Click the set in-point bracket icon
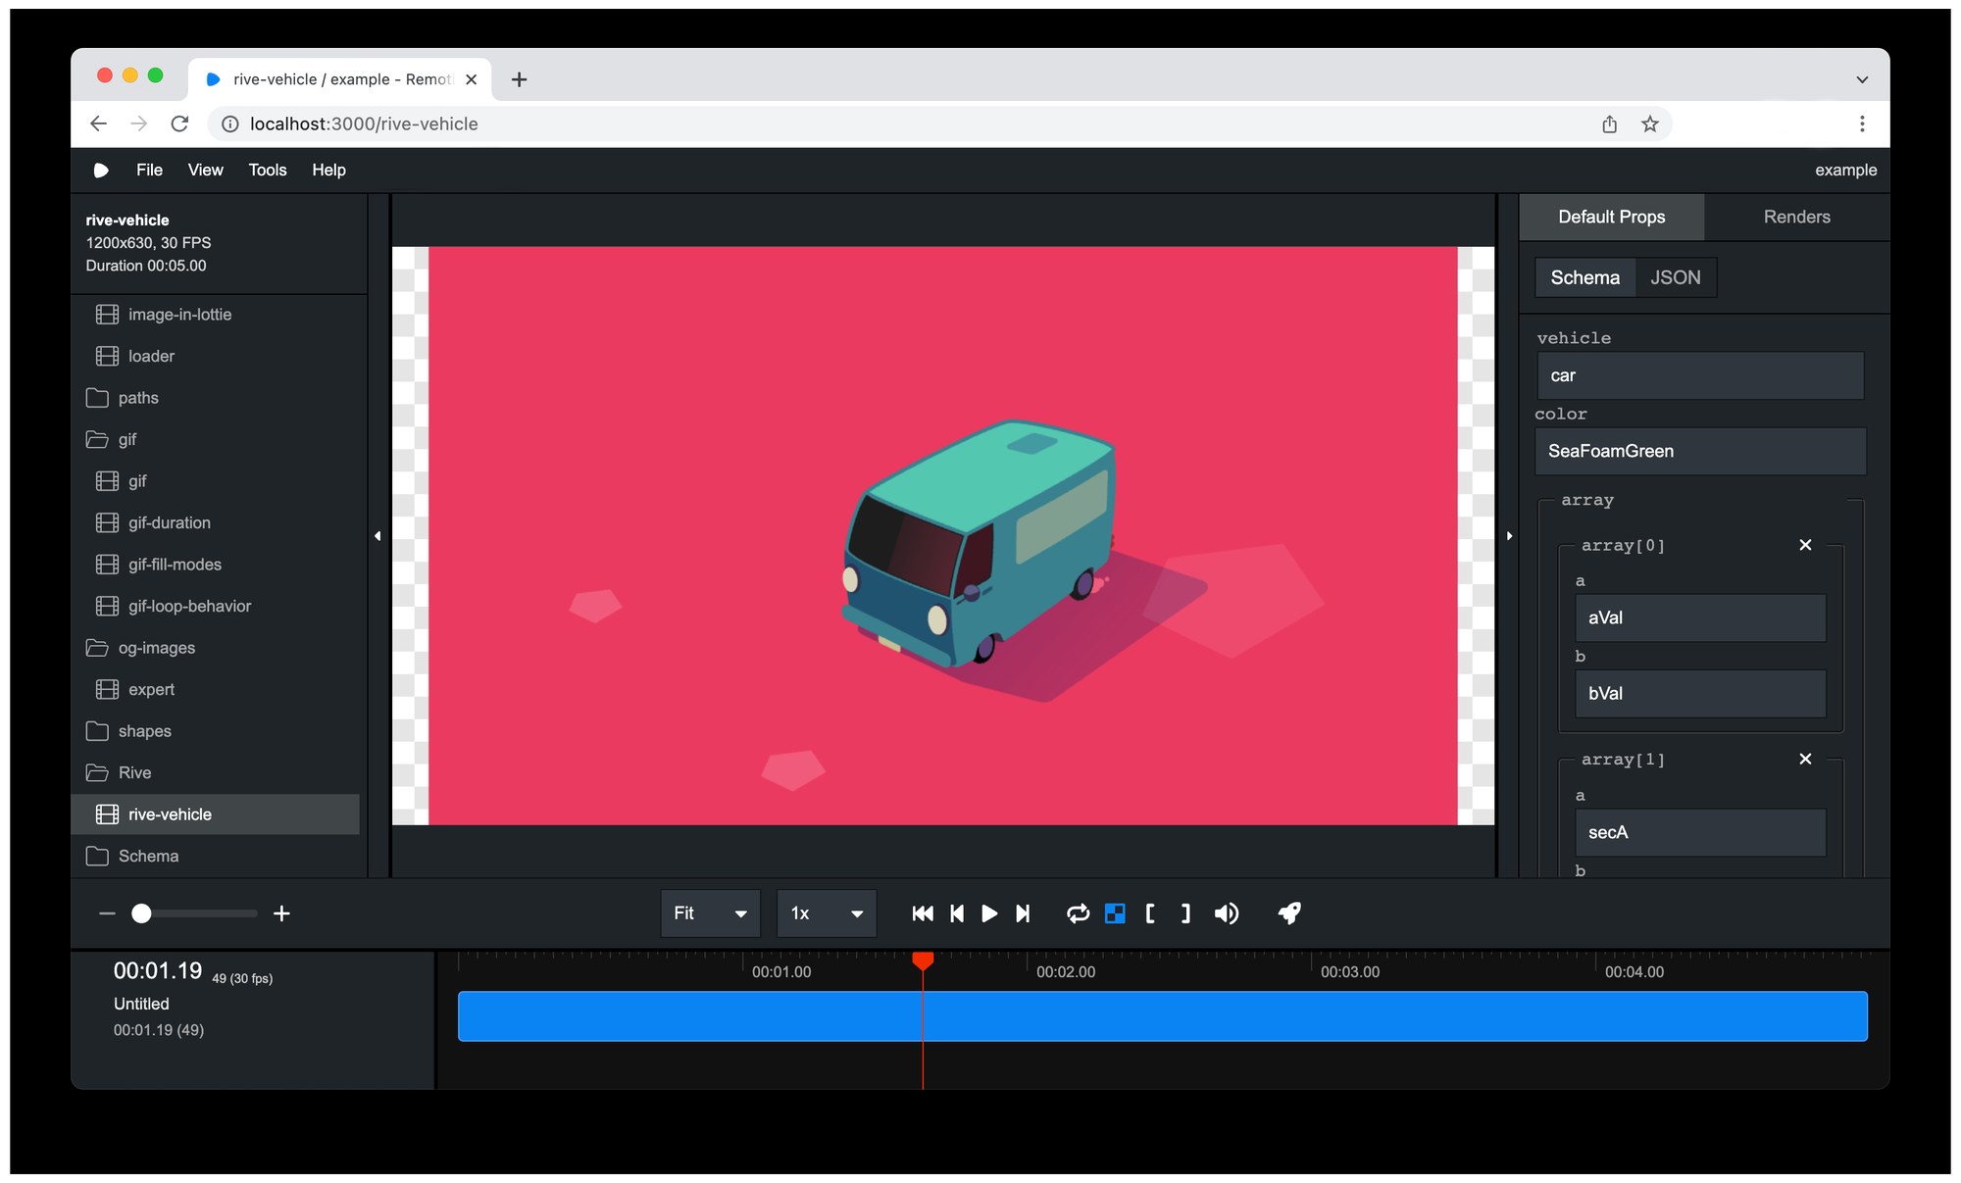This screenshot has width=1961, height=1183. point(1151,912)
